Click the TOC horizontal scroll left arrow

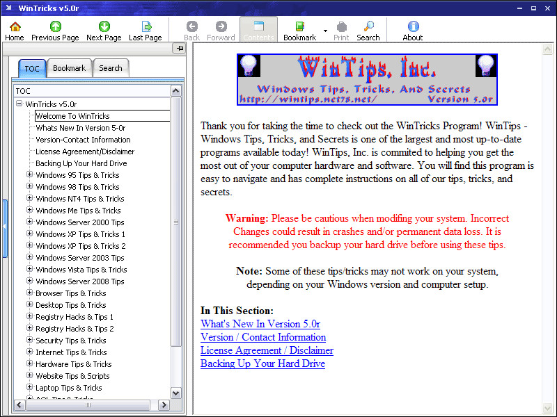[x=20, y=404]
